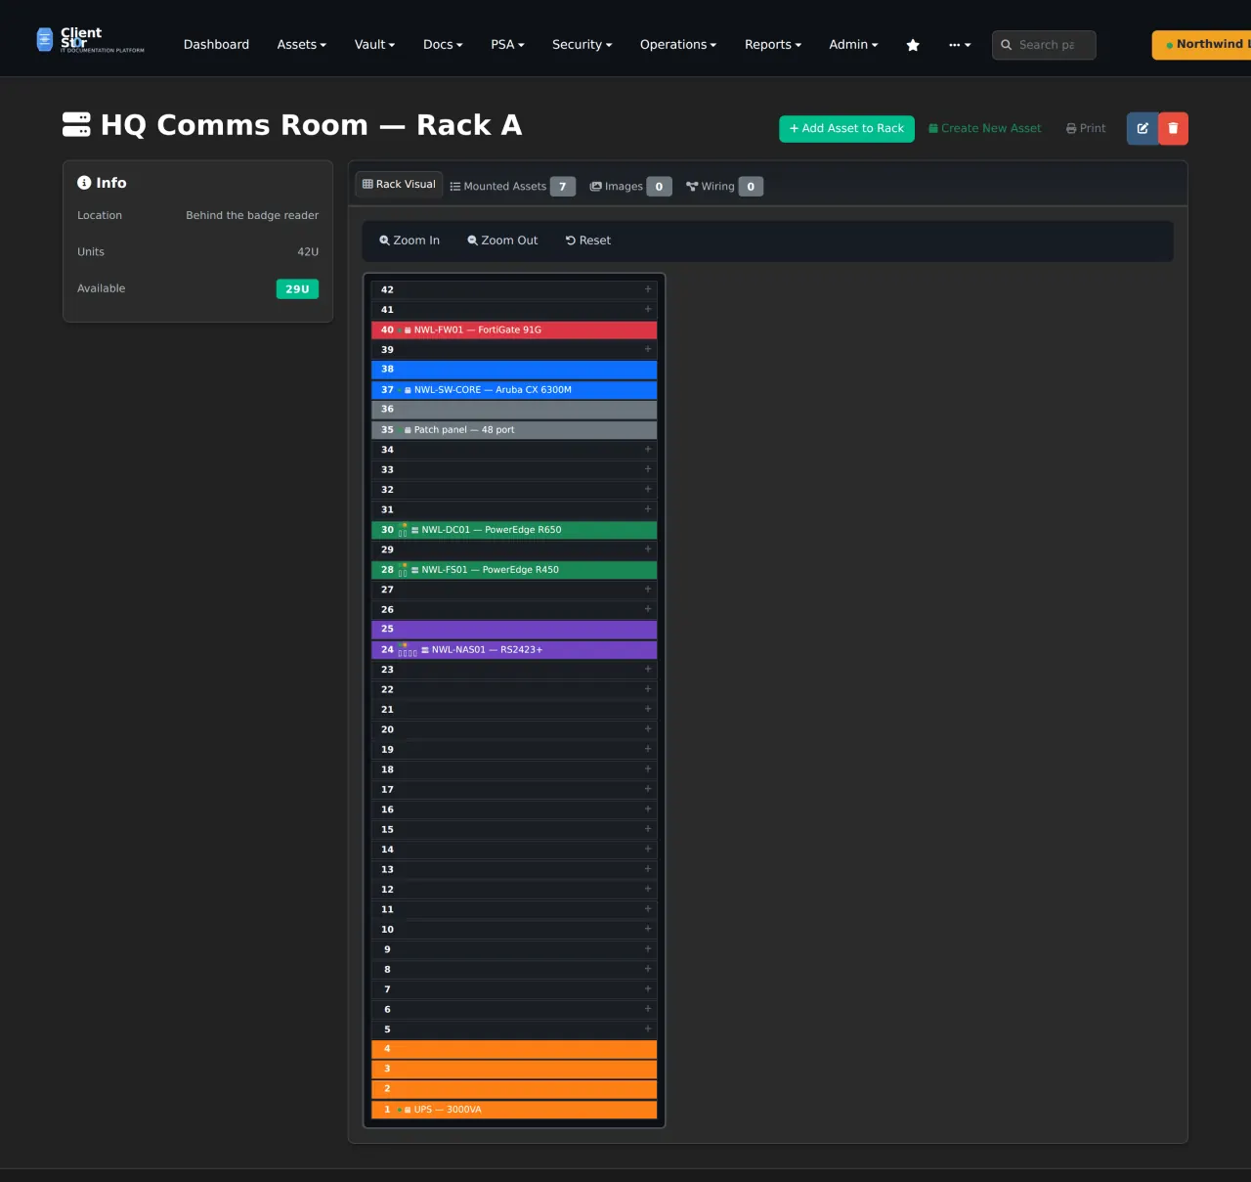Viewport: 1251px width, 1182px height.
Task: Switch to the Images tab
Action: click(x=630, y=186)
